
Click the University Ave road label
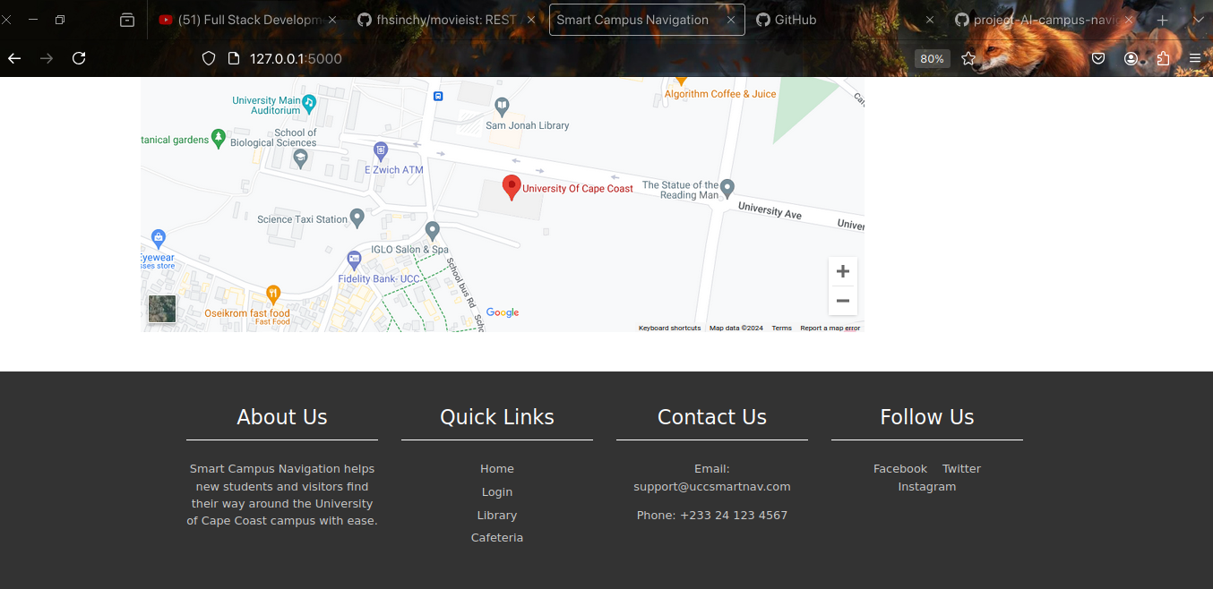click(770, 211)
